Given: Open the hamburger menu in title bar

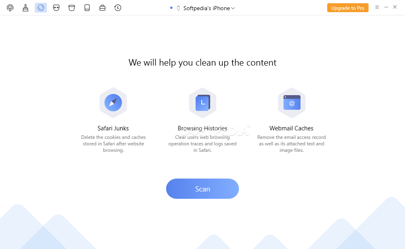Looking at the screenshot, I should (377, 7).
